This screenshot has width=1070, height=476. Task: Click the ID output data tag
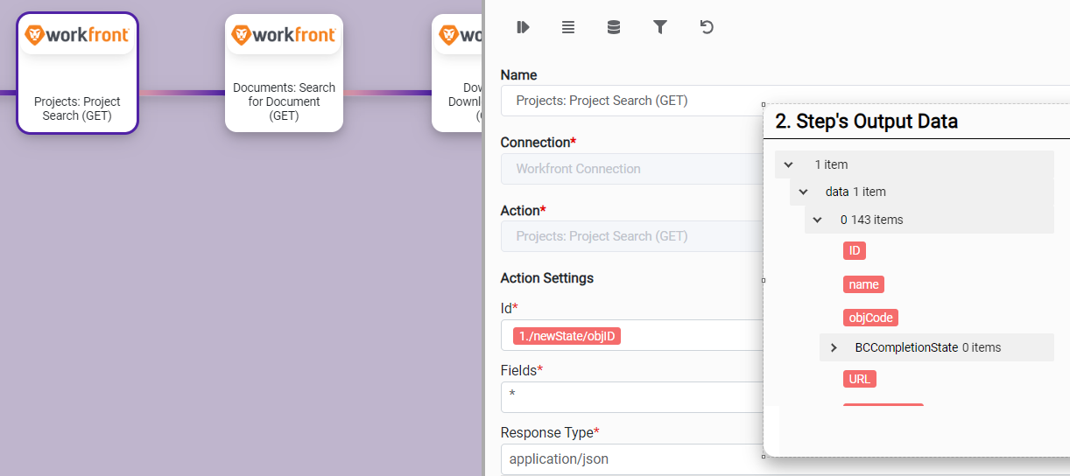[855, 251]
